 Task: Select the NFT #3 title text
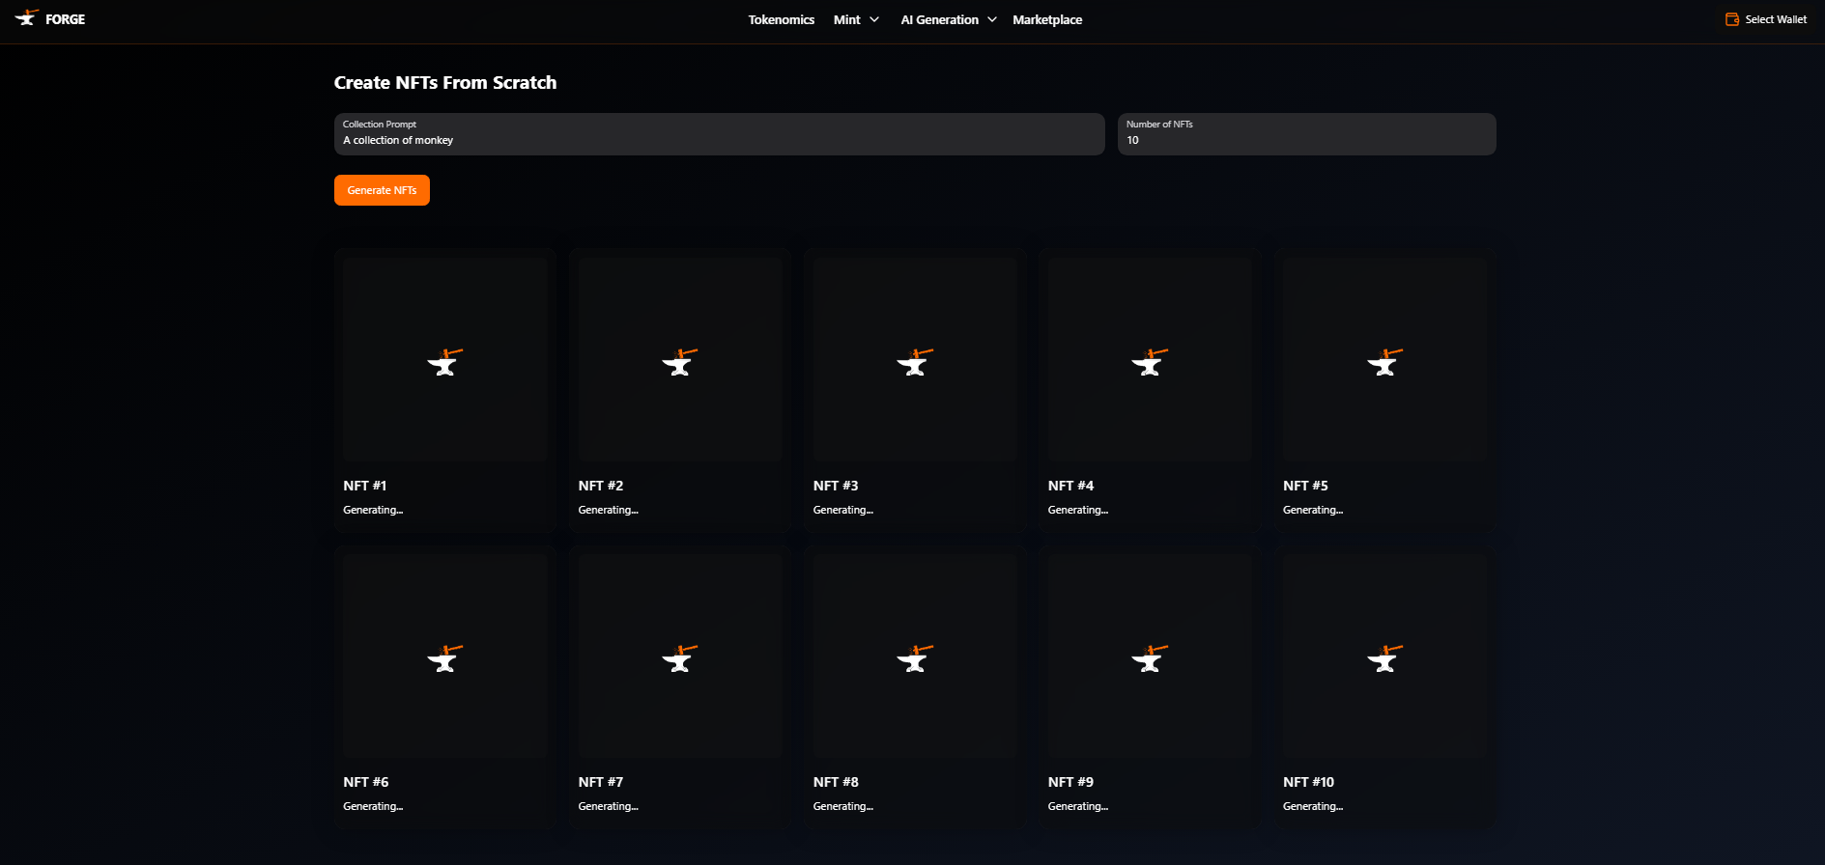836,486
